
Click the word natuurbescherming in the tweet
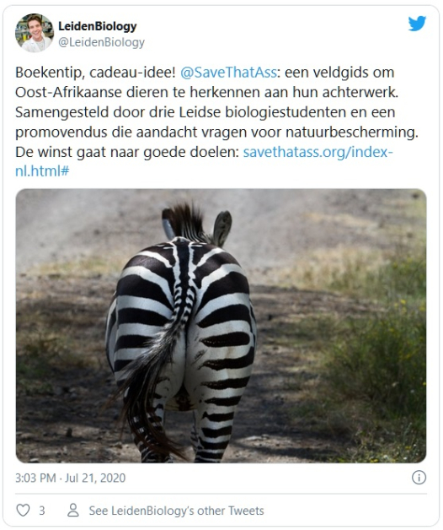pyautogui.click(x=351, y=132)
